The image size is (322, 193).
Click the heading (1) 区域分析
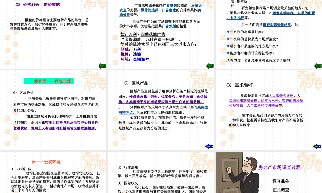[23, 93]
